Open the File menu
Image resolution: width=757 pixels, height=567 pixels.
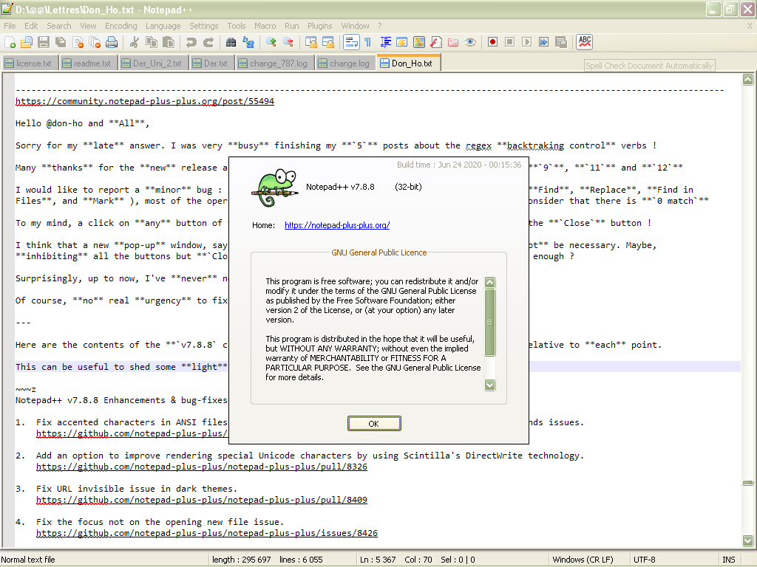click(10, 26)
